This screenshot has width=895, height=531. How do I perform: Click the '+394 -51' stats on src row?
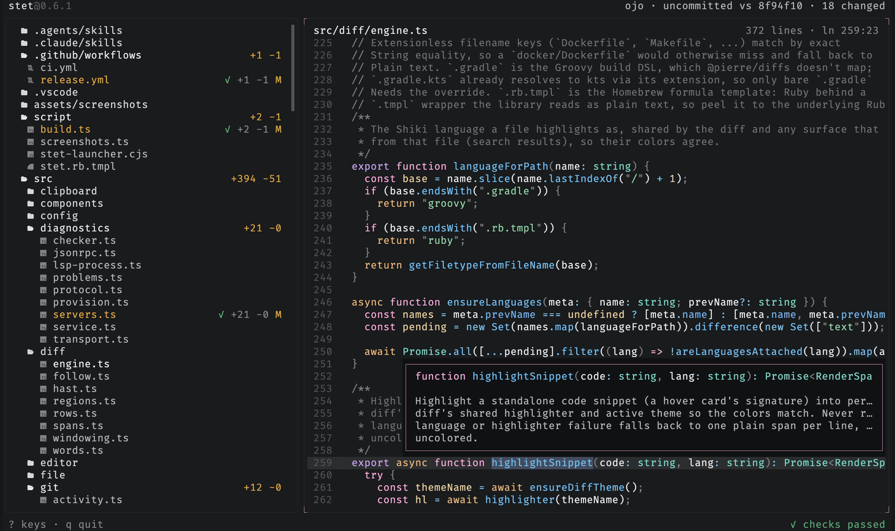pos(256,179)
